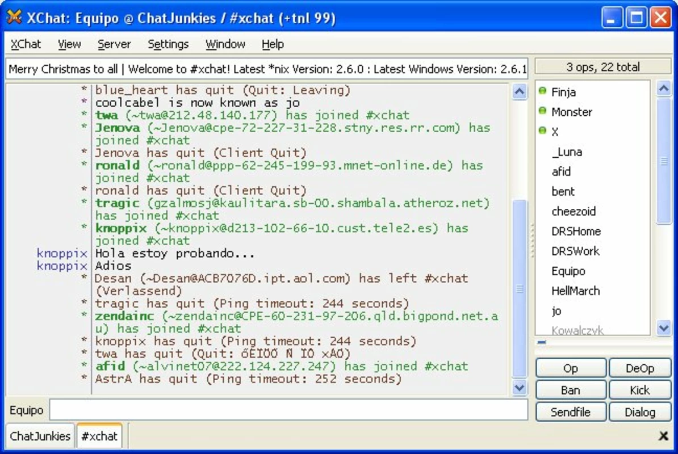This screenshot has height=454, width=678.
Task: Select user DRSWork in user list
Action: tap(592, 251)
